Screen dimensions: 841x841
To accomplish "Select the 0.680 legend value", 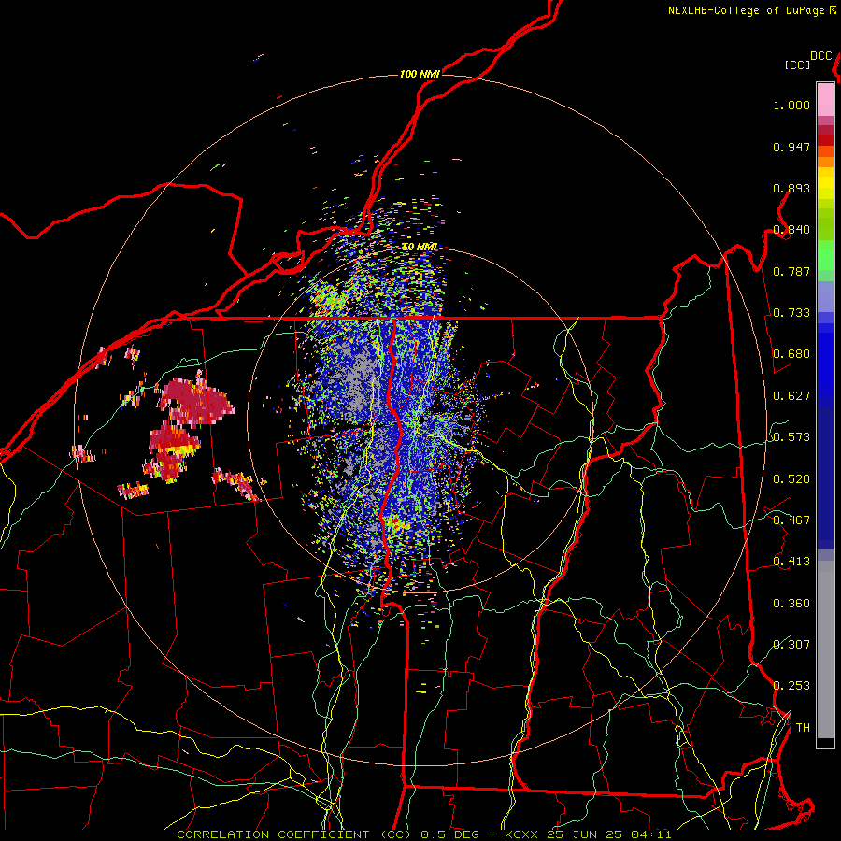I will click(x=791, y=354).
